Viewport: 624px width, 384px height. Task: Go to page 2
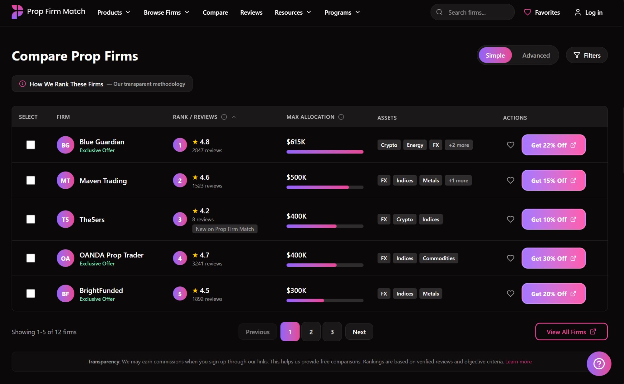coord(311,332)
